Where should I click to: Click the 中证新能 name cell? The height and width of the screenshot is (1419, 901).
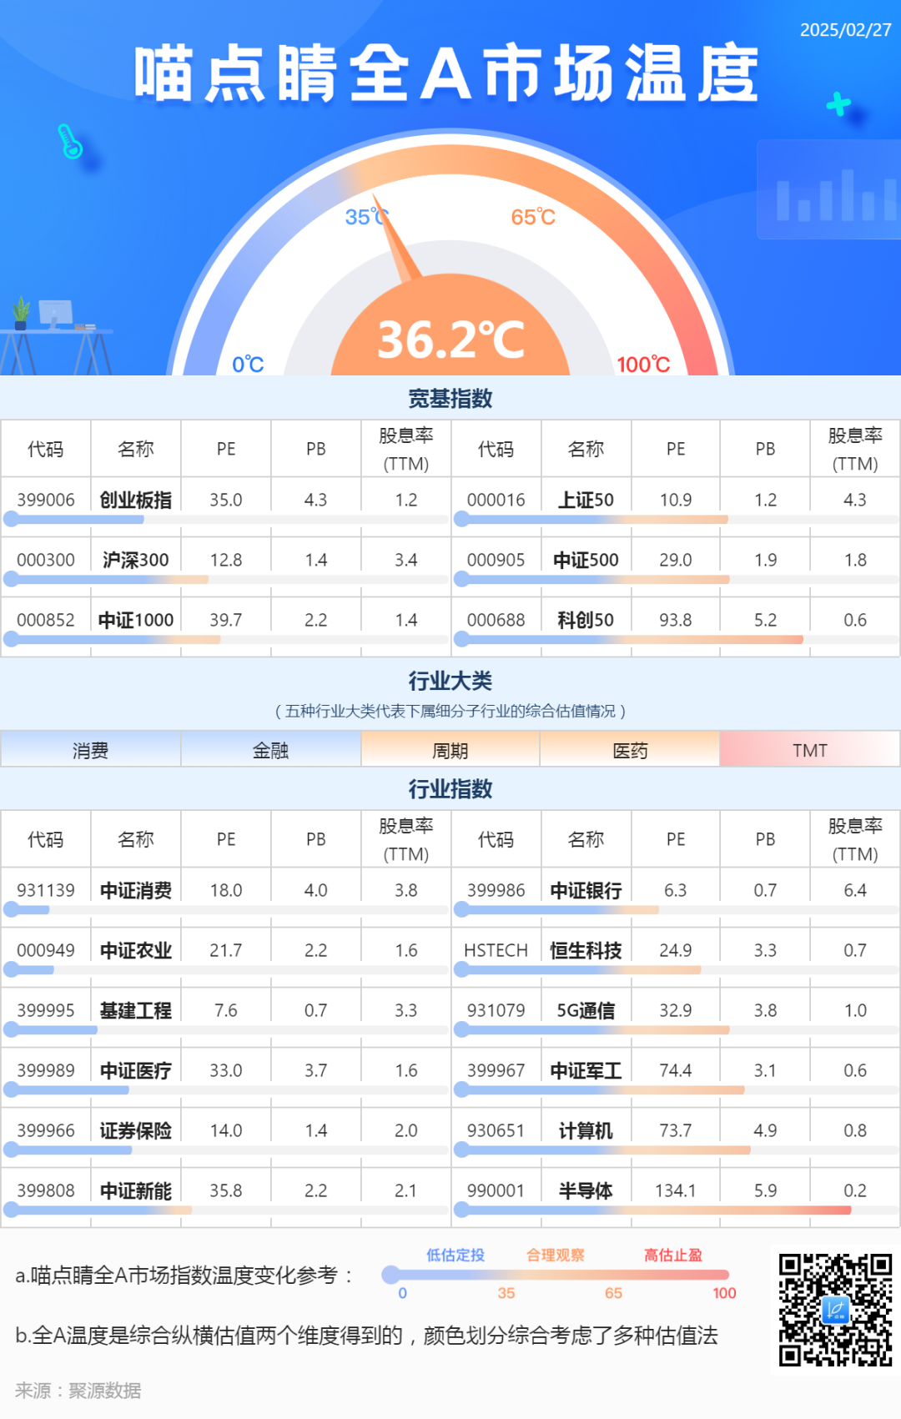(136, 1190)
